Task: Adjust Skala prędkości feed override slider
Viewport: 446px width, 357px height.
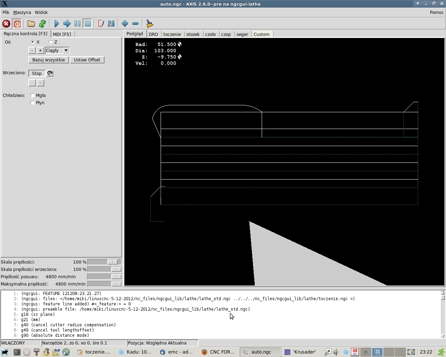Action: coord(104,262)
